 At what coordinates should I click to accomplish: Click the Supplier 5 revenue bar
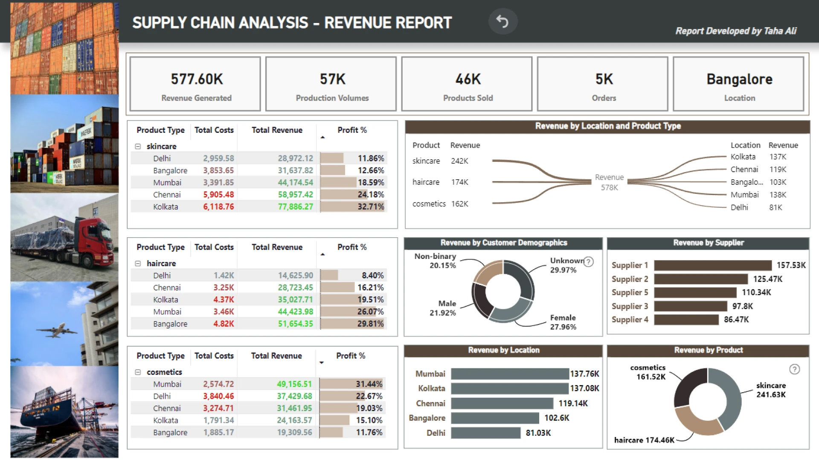pyautogui.click(x=695, y=293)
